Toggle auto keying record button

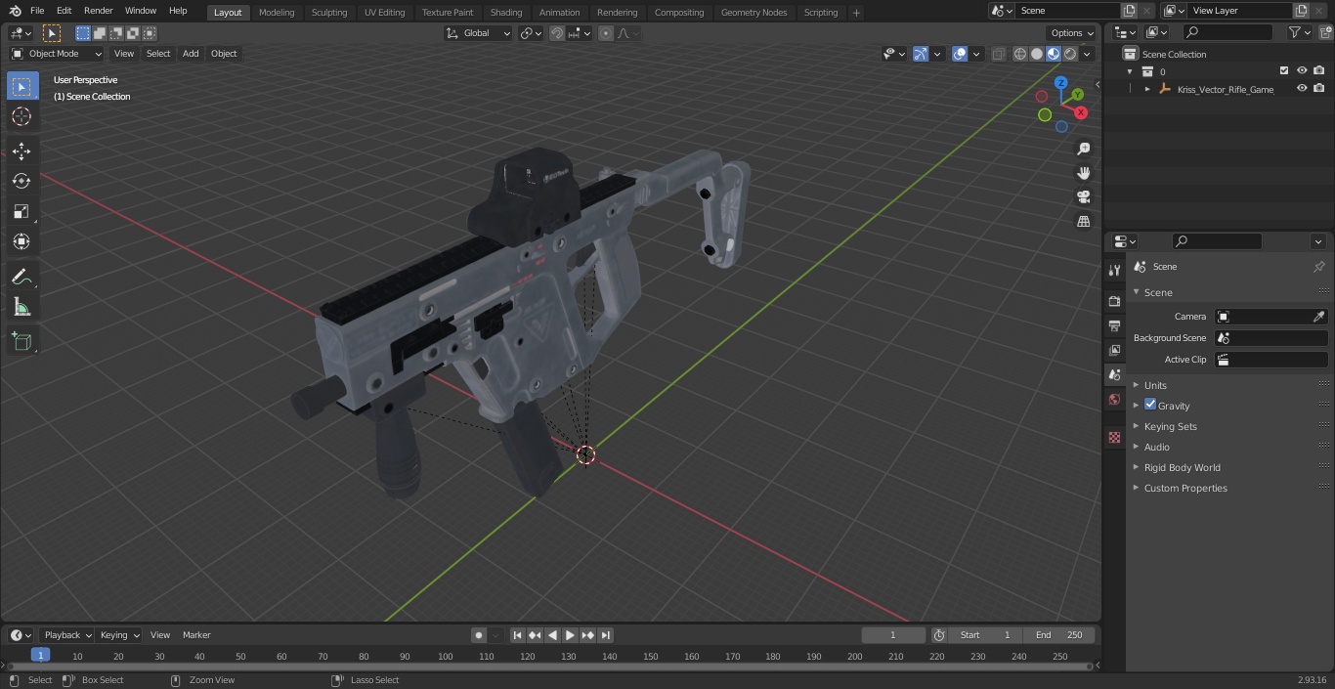coord(479,635)
